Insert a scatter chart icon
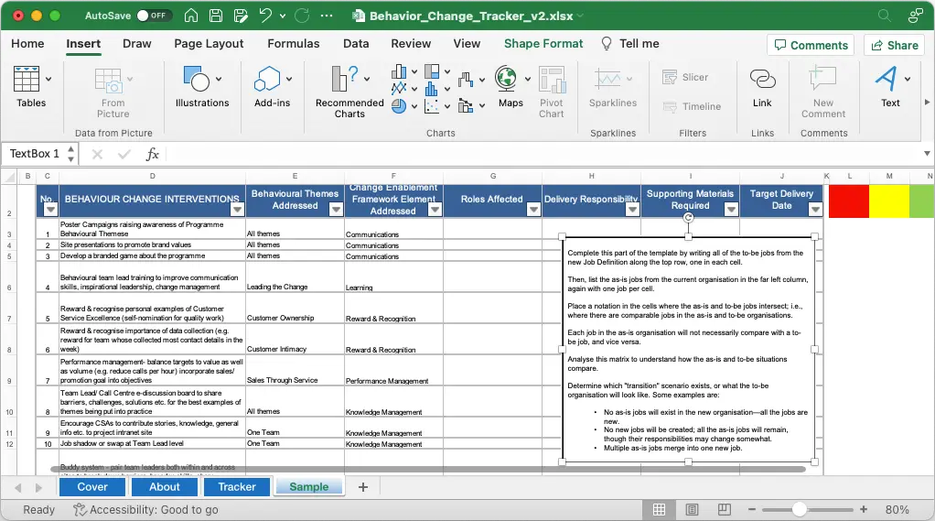Screen dimensions: 935x521 432,106
